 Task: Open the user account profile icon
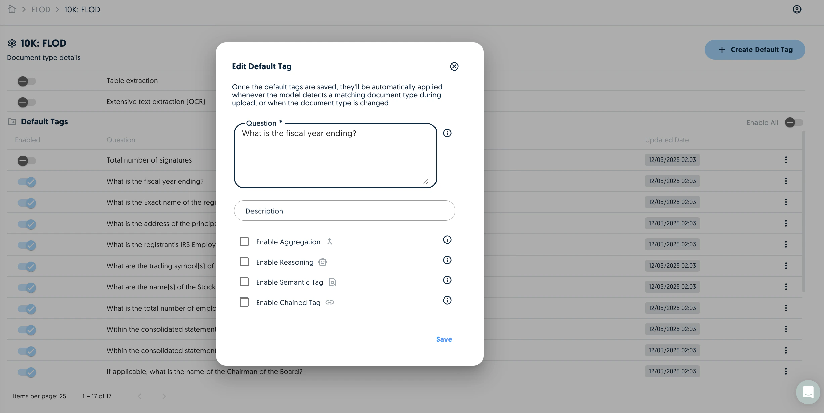tap(797, 9)
